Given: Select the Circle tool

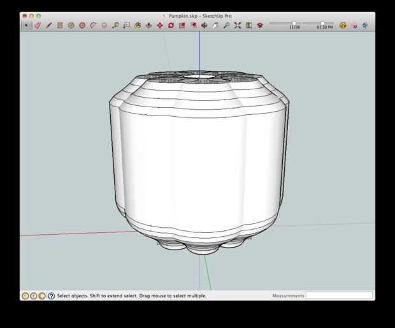Looking at the screenshot, I should pos(71,26).
